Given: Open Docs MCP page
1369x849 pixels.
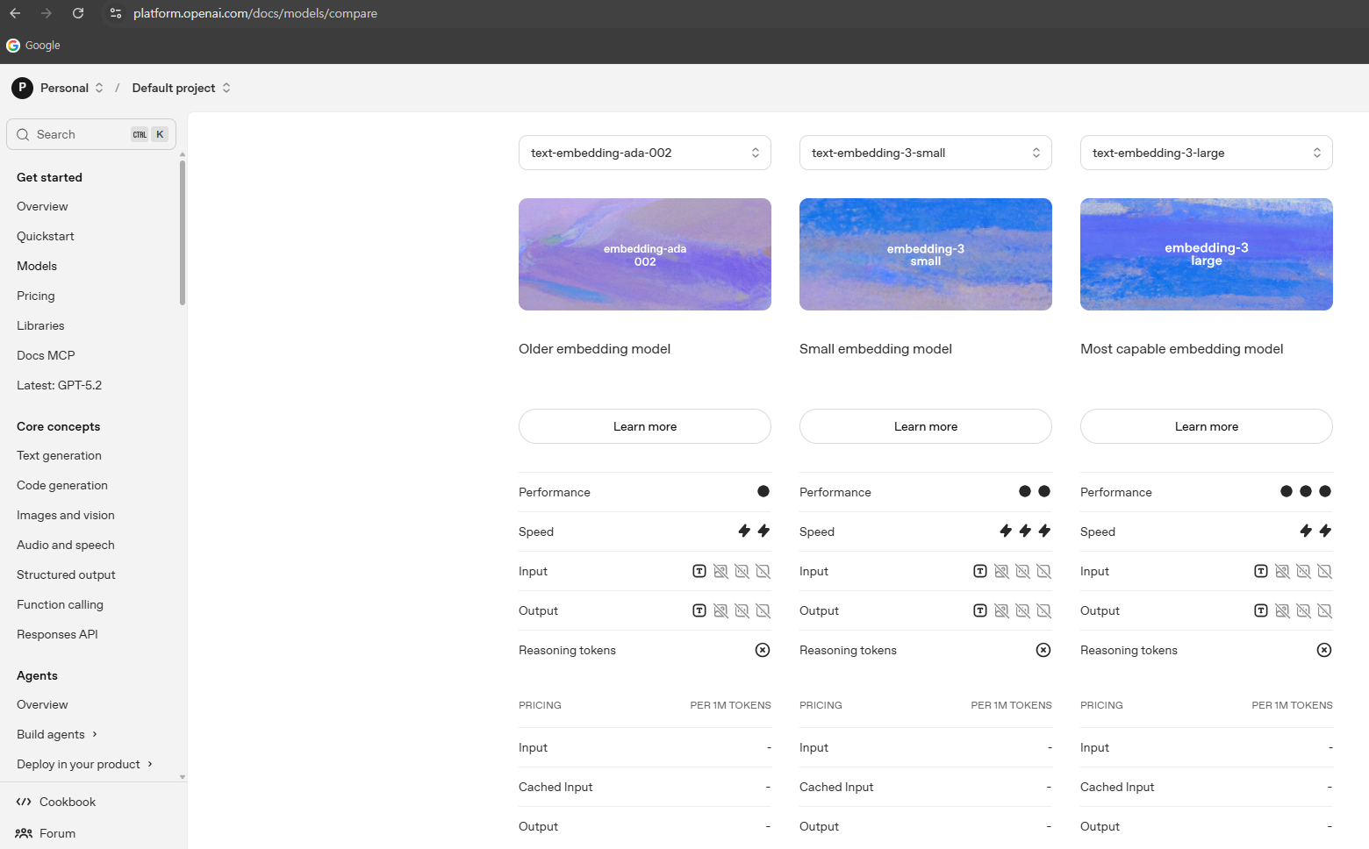Looking at the screenshot, I should click(46, 355).
